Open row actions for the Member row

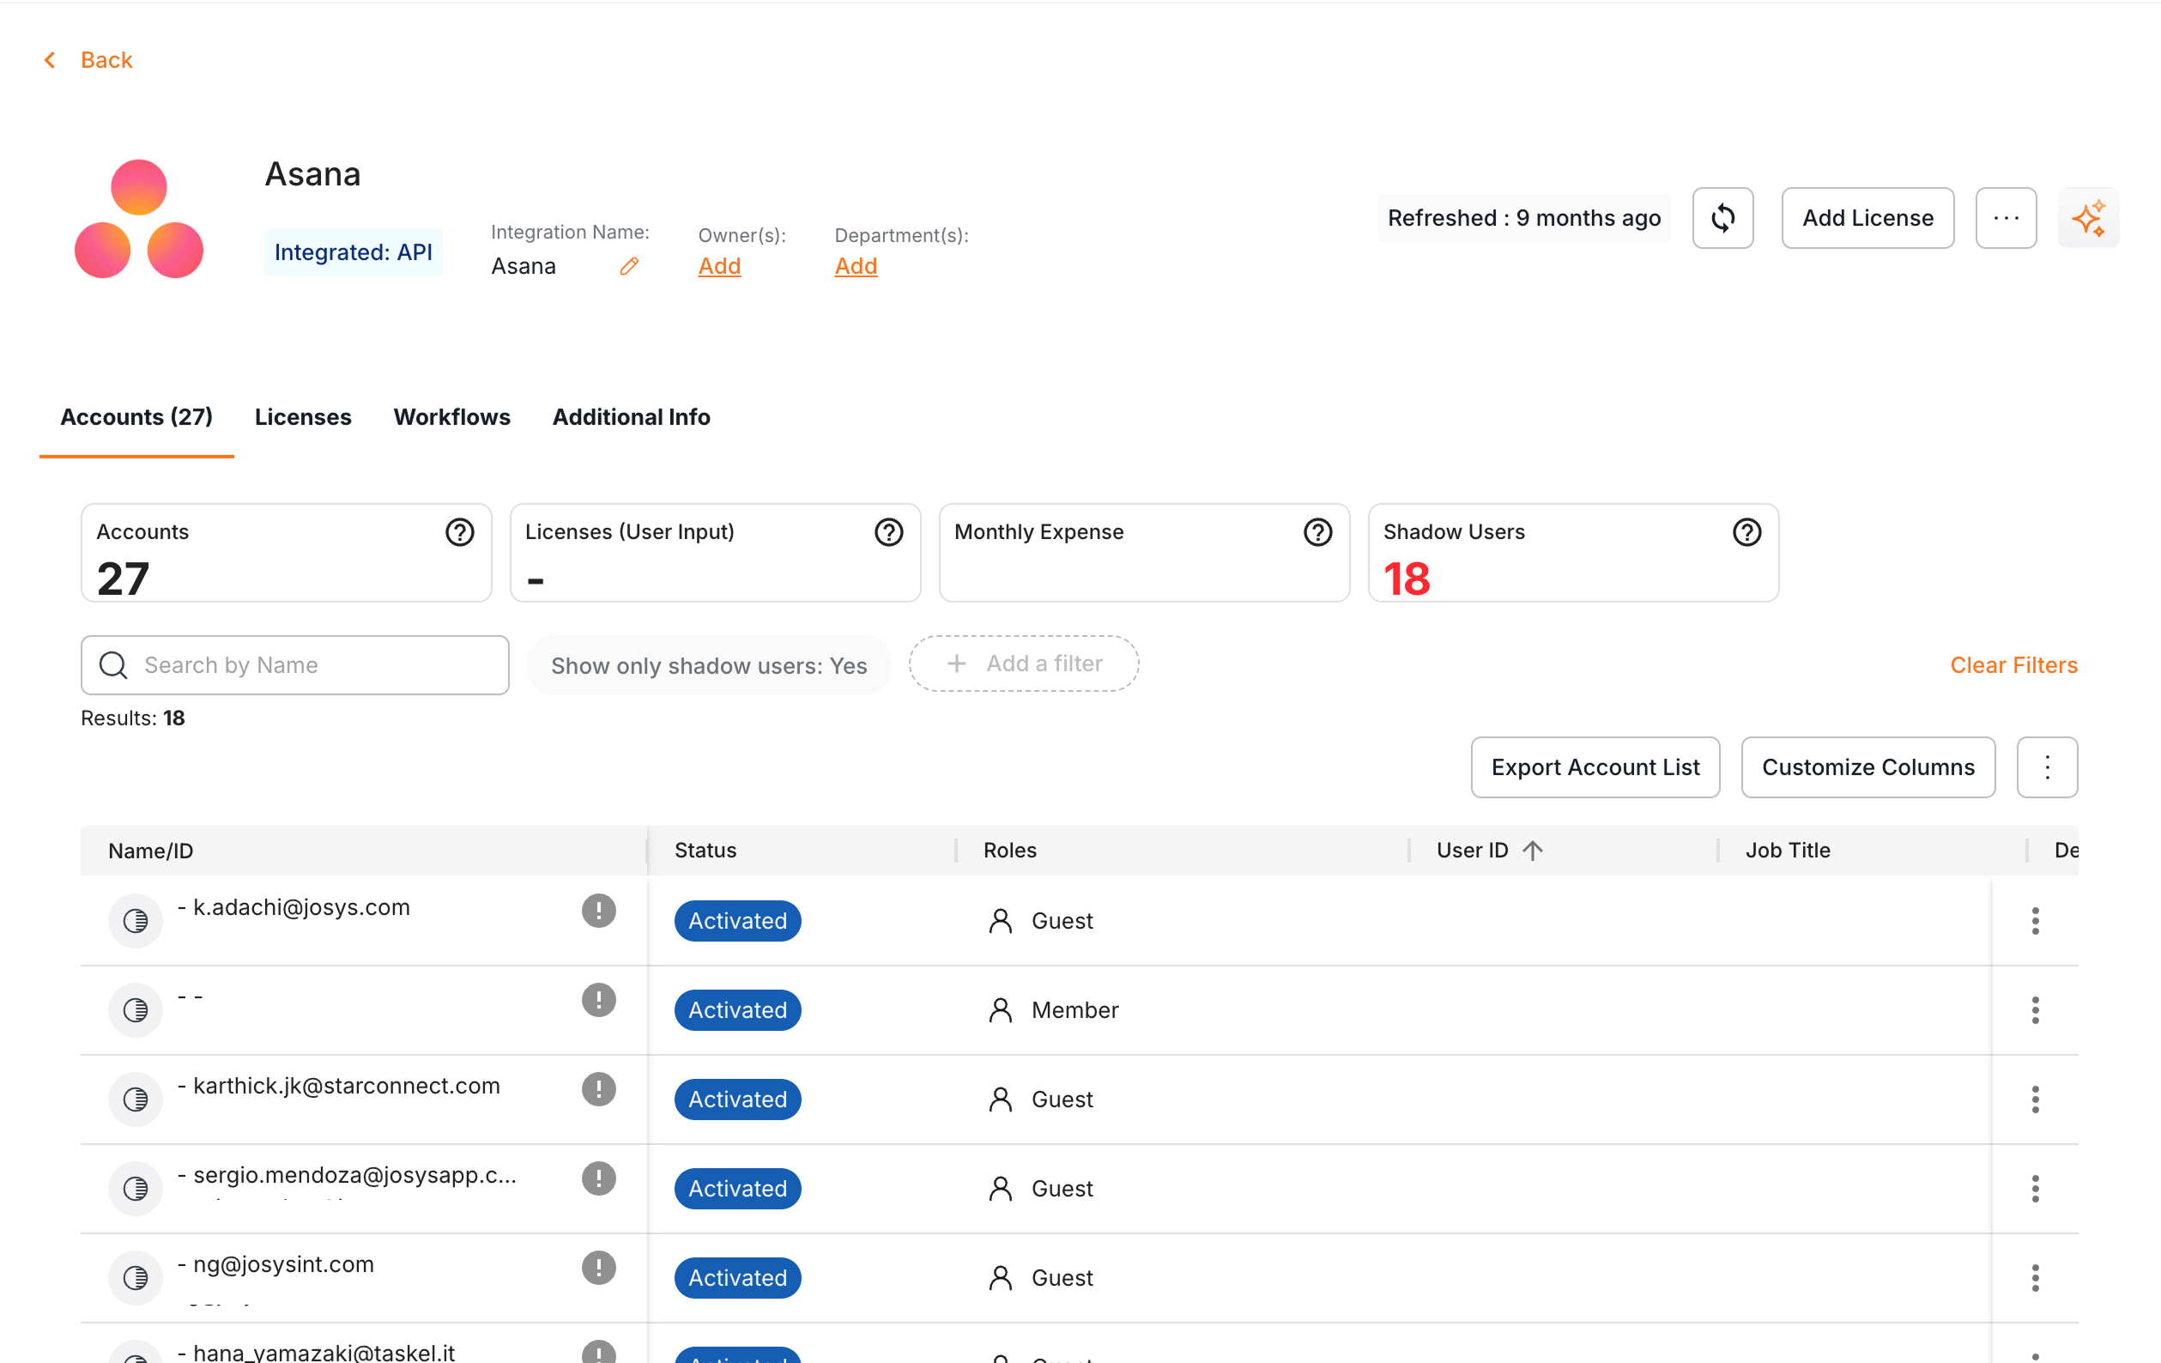point(2035,1009)
